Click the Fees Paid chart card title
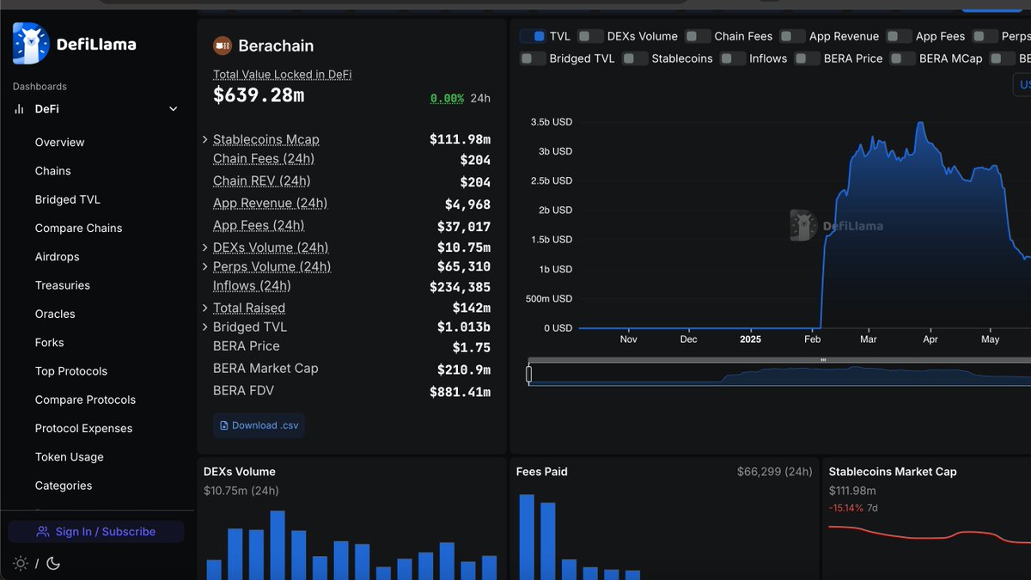This screenshot has width=1031, height=580. [x=542, y=472]
